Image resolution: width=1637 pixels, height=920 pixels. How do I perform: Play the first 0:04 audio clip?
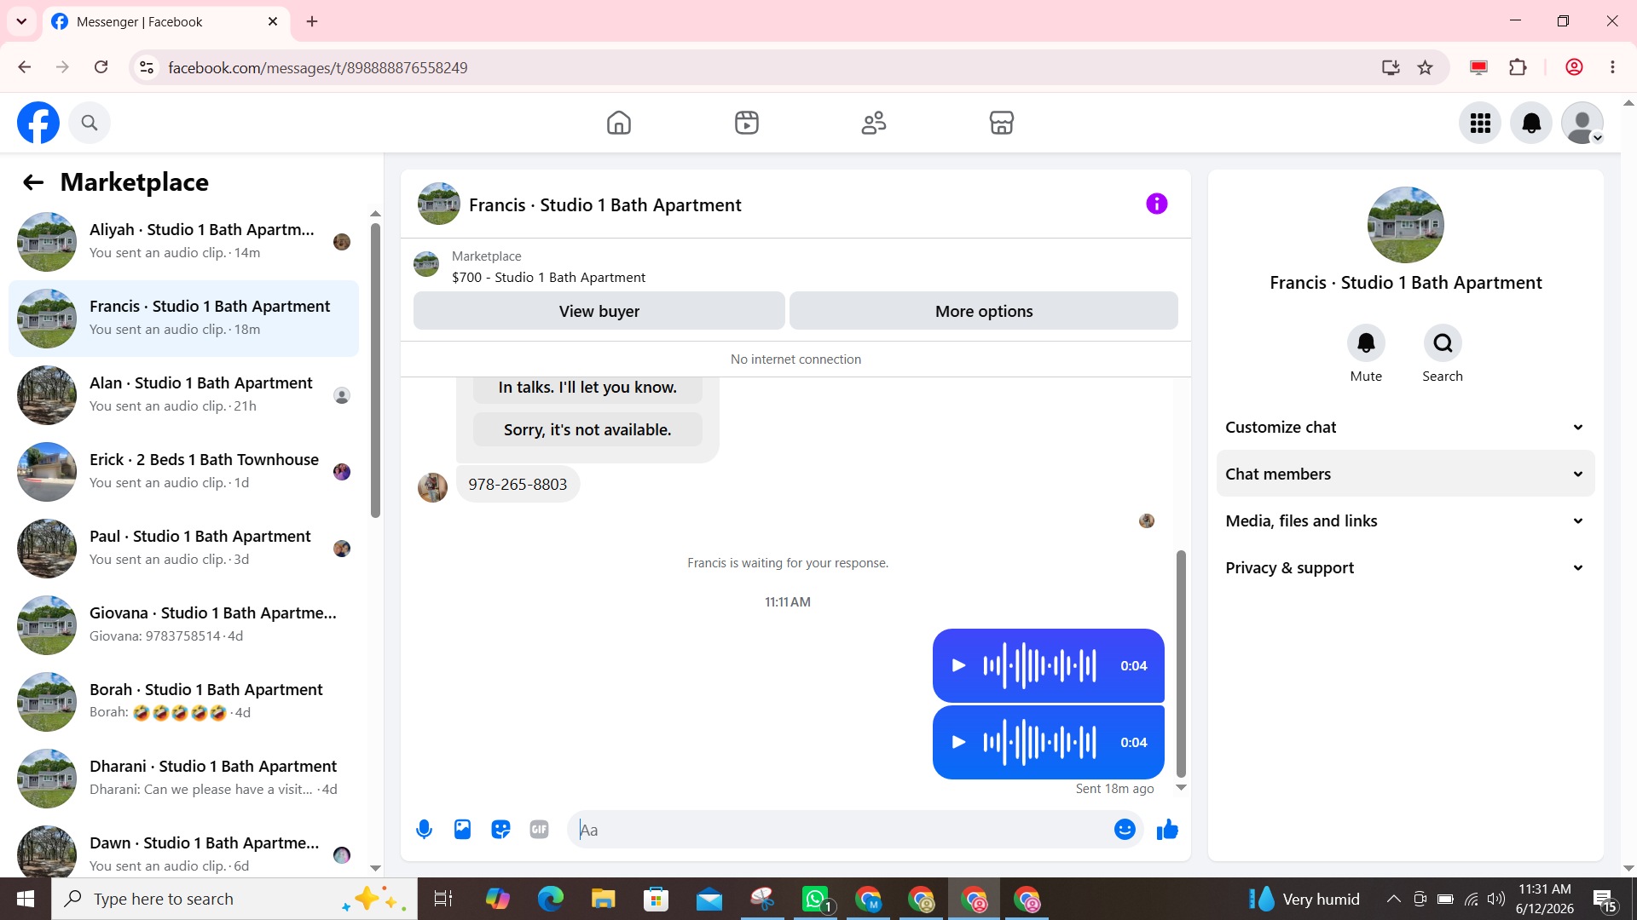click(958, 665)
